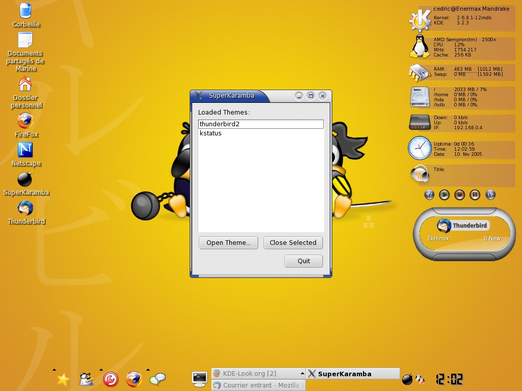Click the Ekhinox account label
The width and height of the screenshot is (522, 391).
point(440,238)
